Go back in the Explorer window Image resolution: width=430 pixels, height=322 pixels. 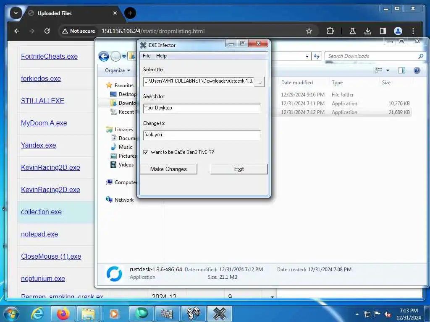click(104, 57)
